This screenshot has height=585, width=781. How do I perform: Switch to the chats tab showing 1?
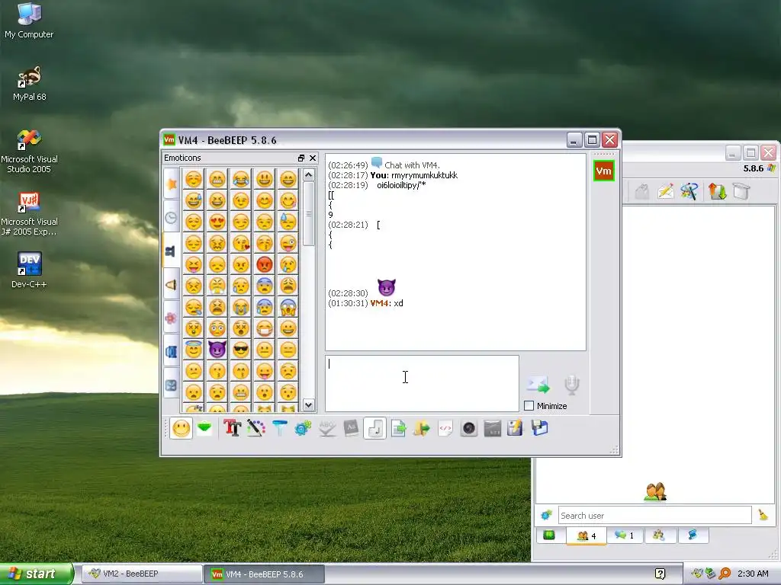625,535
